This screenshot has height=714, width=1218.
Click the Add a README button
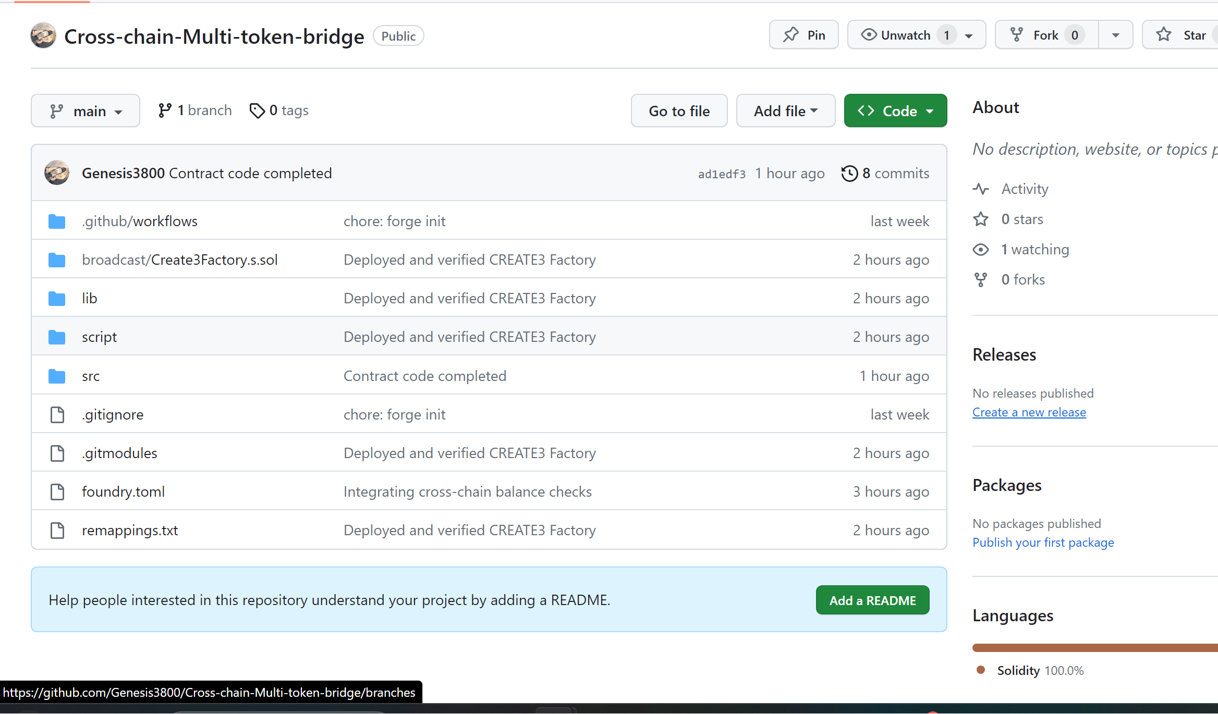(873, 600)
